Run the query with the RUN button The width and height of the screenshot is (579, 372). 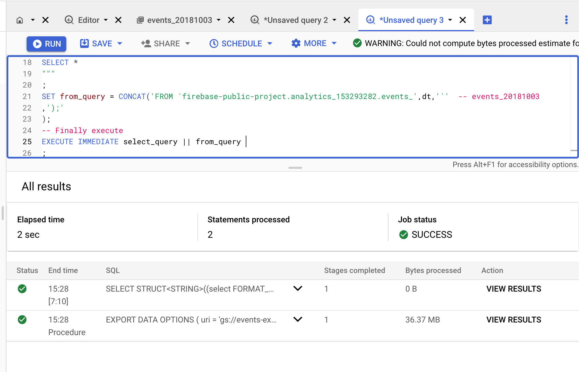pos(47,44)
